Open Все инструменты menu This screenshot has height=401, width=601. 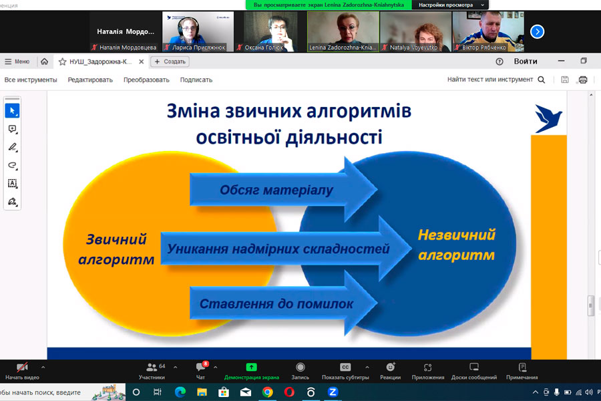31,80
